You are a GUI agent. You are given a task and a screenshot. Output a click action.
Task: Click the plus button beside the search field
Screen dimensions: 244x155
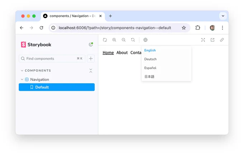coord(91,59)
